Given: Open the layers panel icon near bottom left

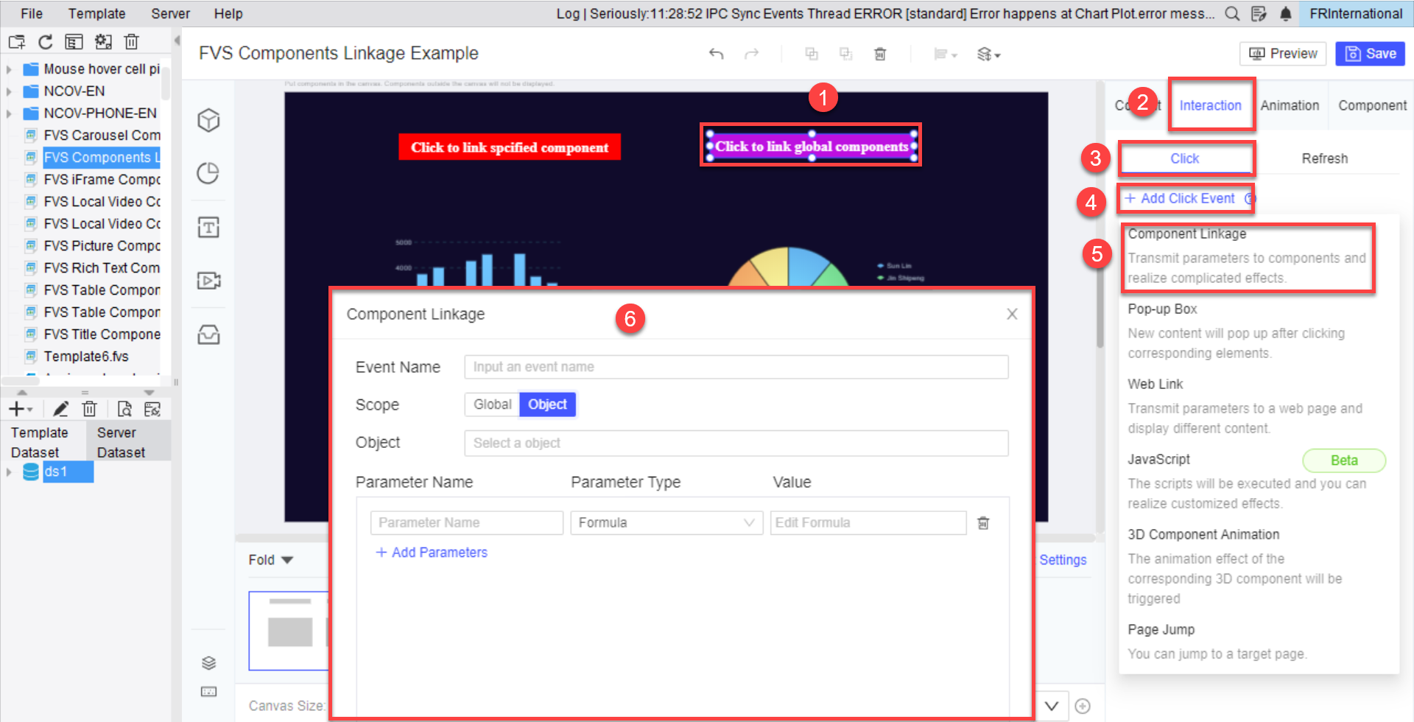Looking at the screenshot, I should 208,662.
